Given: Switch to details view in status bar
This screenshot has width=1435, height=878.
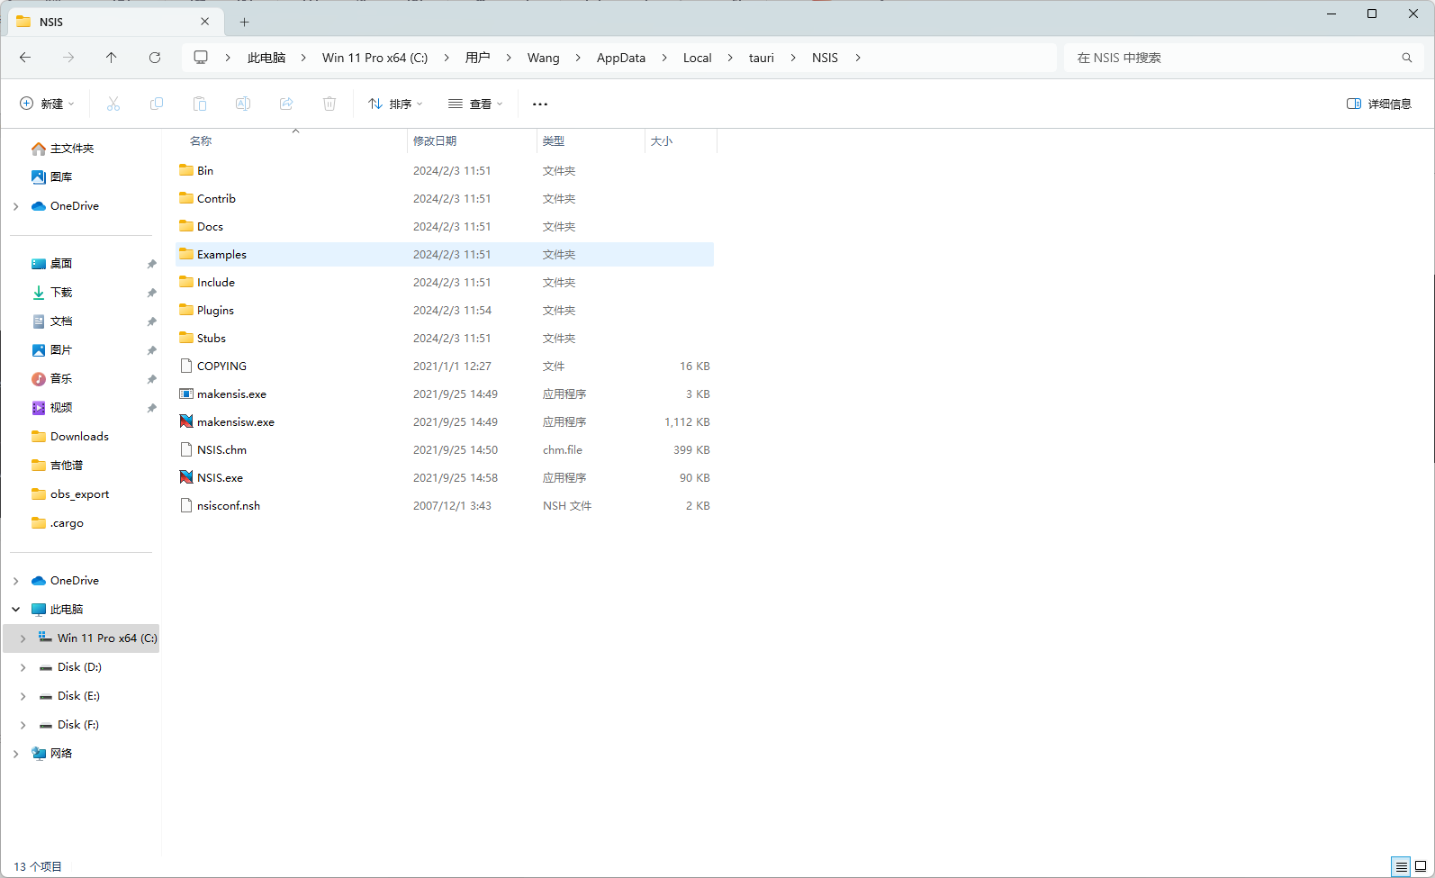Looking at the screenshot, I should pos(1402,867).
